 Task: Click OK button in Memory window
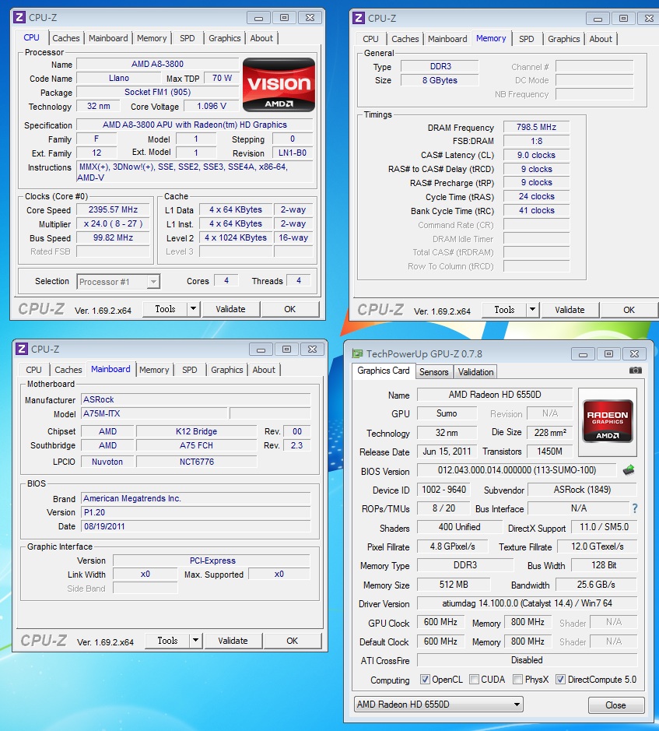629,310
